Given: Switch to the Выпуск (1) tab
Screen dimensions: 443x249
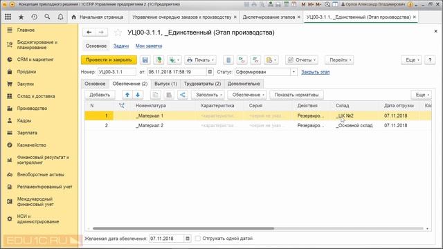Looking at the screenshot, I should click(166, 84).
